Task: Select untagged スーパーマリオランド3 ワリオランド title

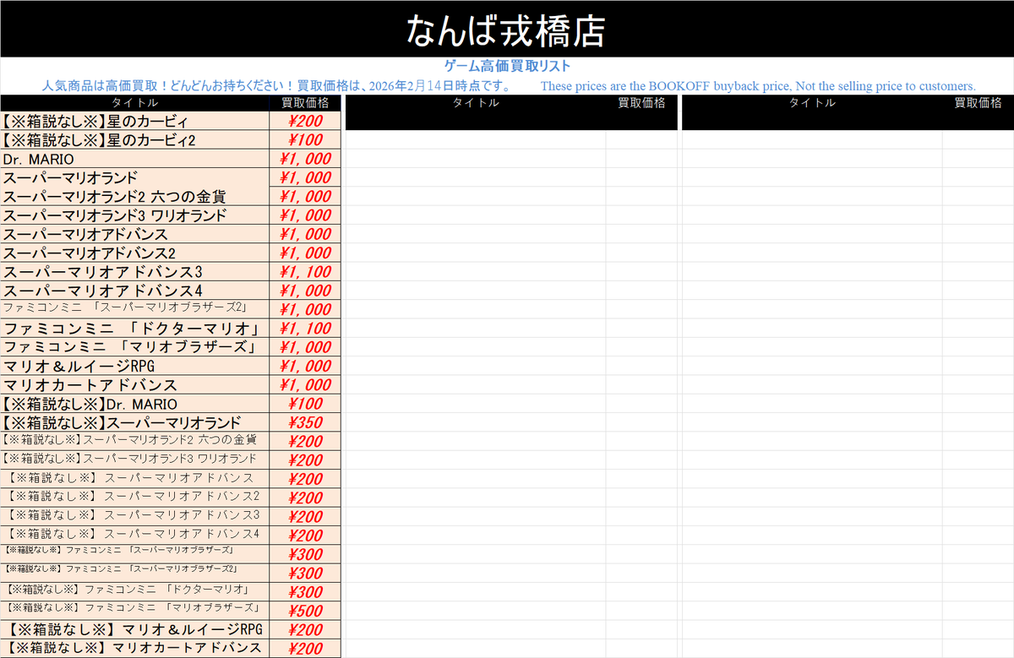Action: 135,215
